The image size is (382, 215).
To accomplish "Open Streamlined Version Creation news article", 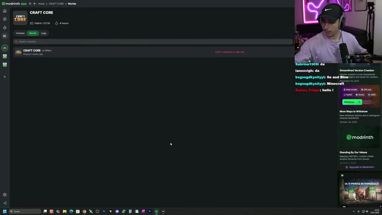I will (357, 70).
